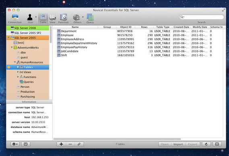Image resolution: width=229 pixels, height=156 pixels.
Task: Select the Employee table icon
Action: [59, 35]
